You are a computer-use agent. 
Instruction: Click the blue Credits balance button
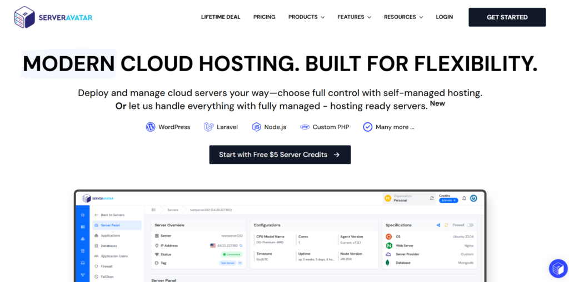pos(448,200)
